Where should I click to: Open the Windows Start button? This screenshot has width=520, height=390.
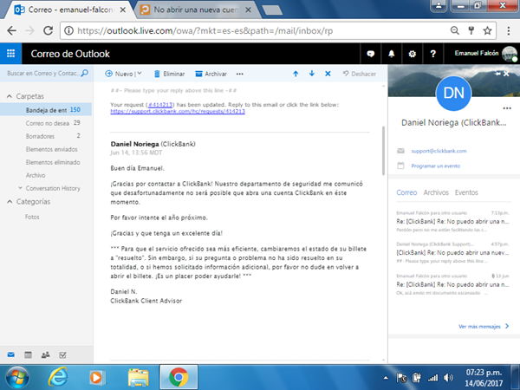click(17, 378)
